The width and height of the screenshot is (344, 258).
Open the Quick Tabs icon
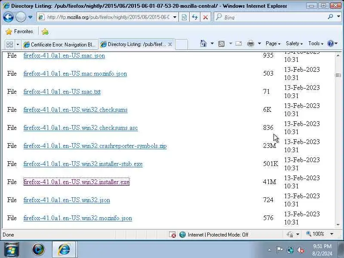9,45
